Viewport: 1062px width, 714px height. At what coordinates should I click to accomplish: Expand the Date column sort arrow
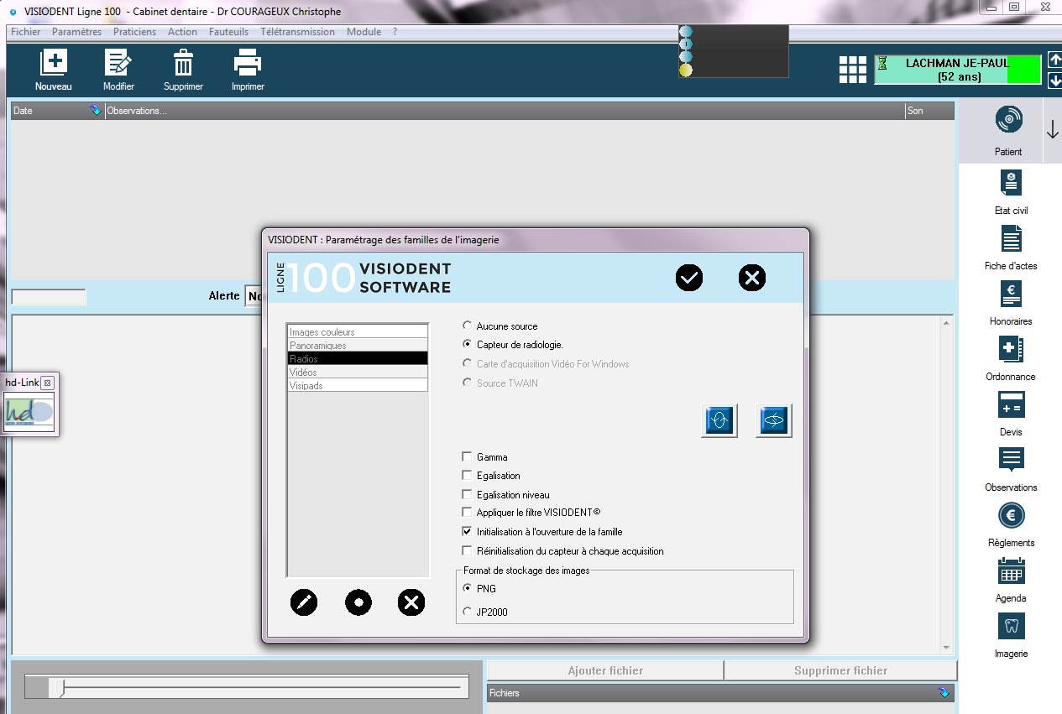coord(95,111)
